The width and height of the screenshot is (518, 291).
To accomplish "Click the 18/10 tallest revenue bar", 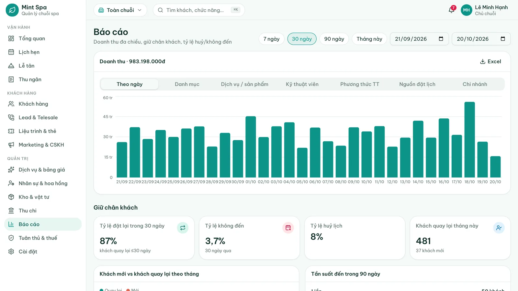I will [469, 140].
